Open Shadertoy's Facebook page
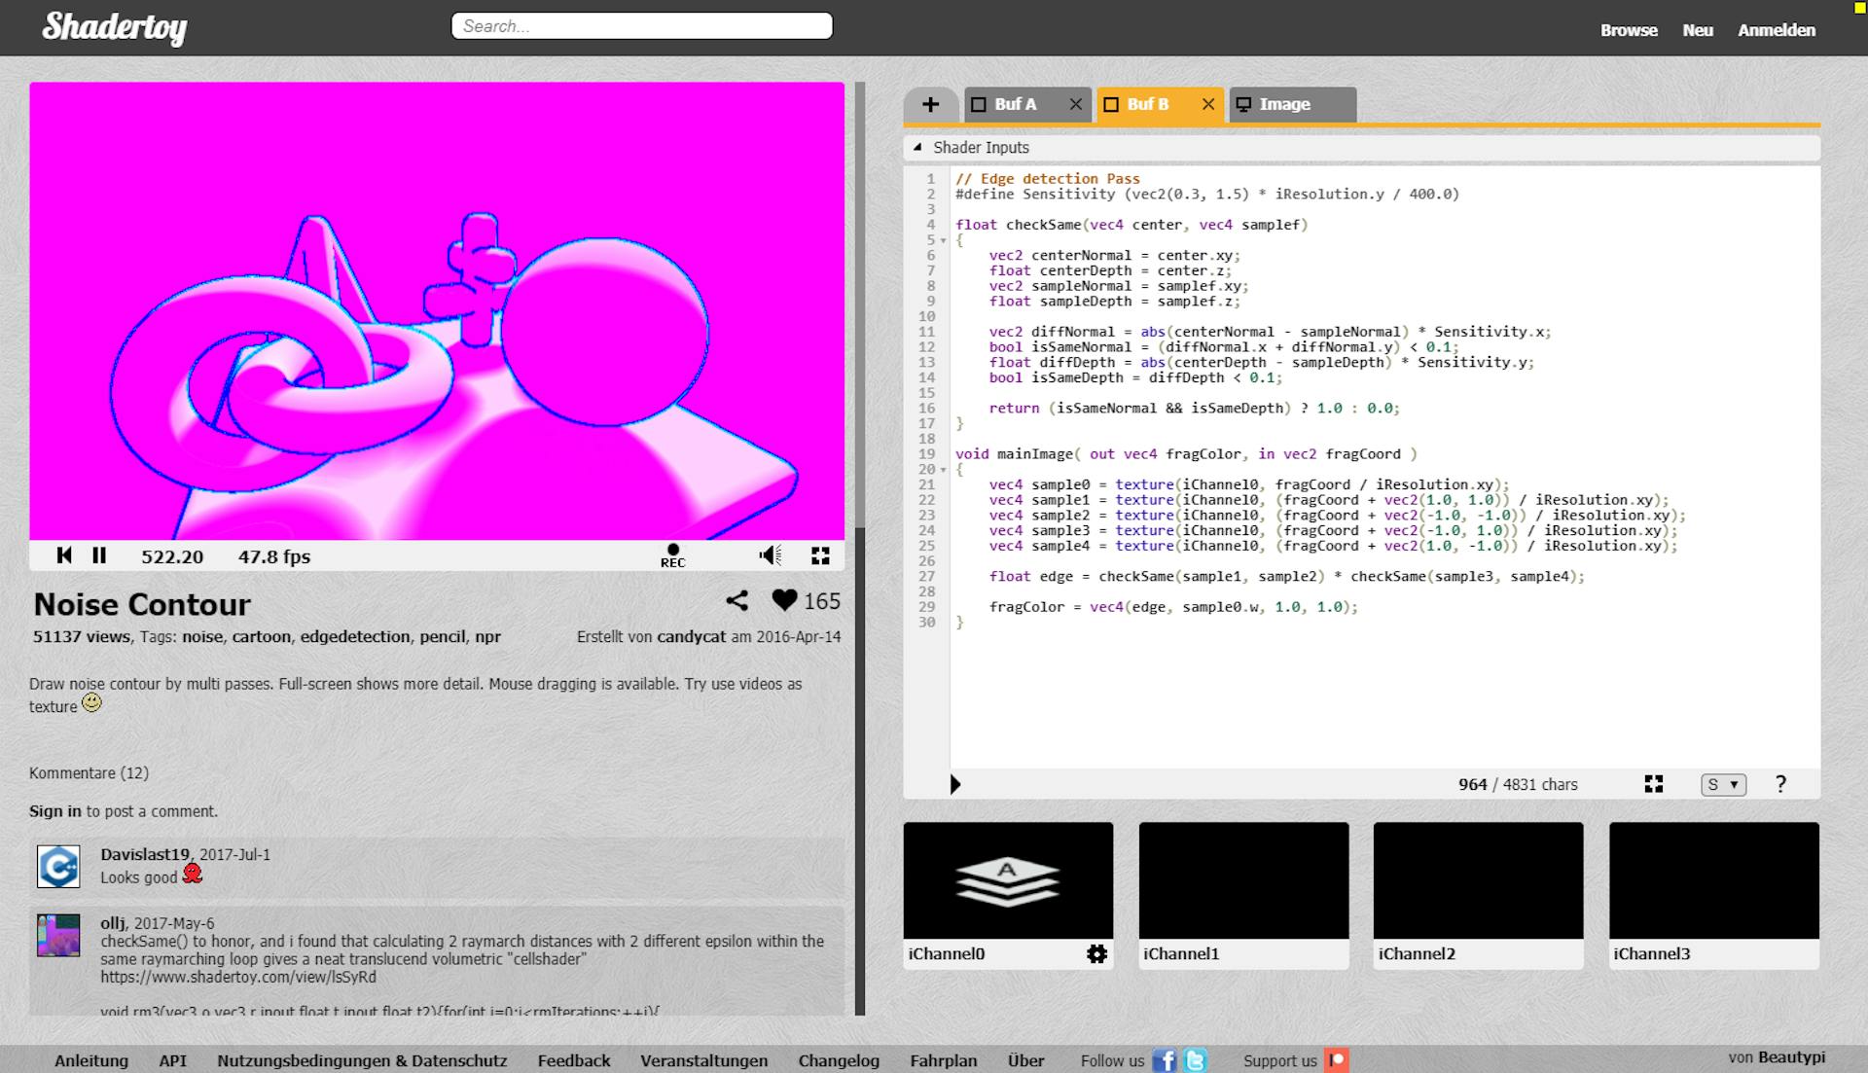 [x=1165, y=1060]
